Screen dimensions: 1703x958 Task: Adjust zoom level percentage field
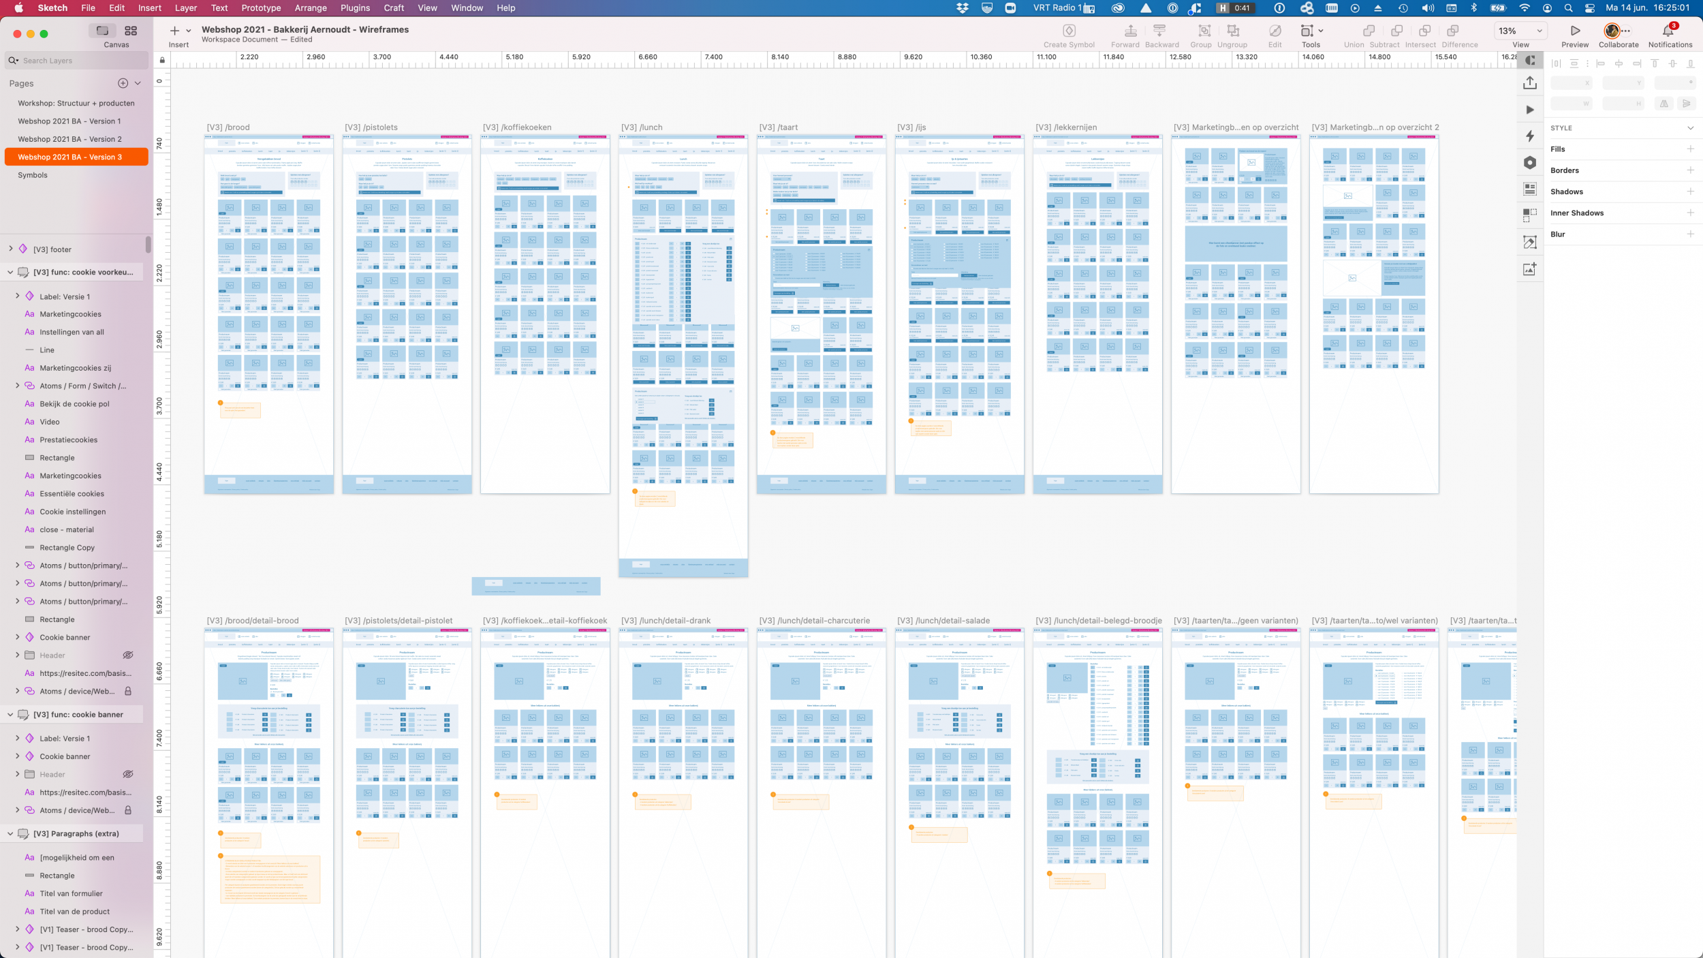[x=1510, y=29]
